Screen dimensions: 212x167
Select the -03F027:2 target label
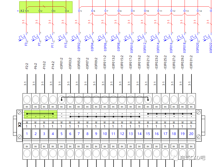click(x=174, y=63)
